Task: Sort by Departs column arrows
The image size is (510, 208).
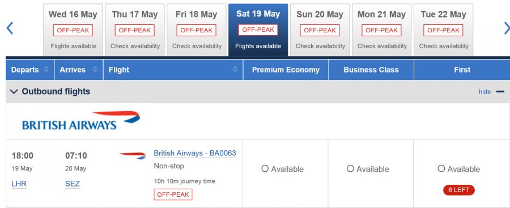Action: coord(46,69)
